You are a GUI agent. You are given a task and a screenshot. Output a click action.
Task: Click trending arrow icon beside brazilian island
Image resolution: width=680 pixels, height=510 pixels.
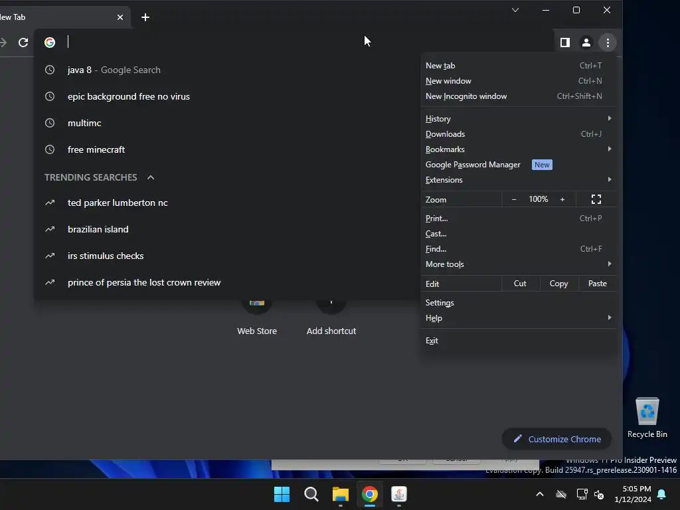(50, 229)
